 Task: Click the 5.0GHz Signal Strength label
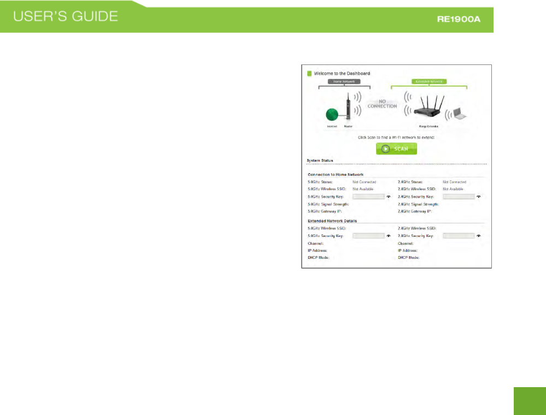[x=328, y=204]
